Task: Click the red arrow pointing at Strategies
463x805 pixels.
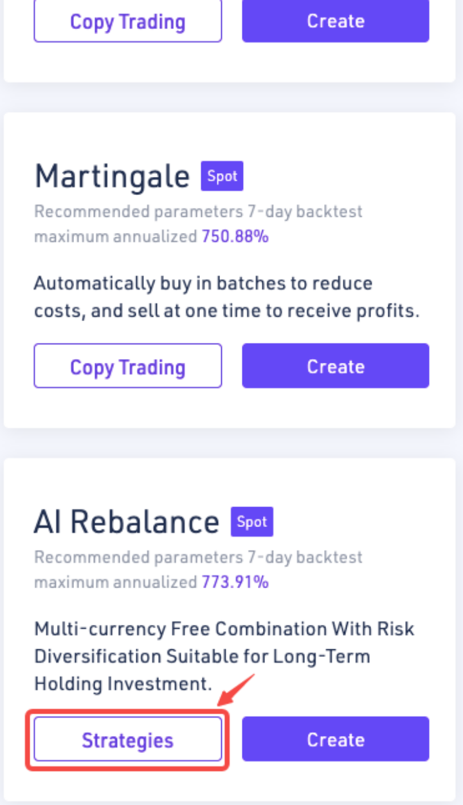Action: pyautogui.click(x=238, y=688)
